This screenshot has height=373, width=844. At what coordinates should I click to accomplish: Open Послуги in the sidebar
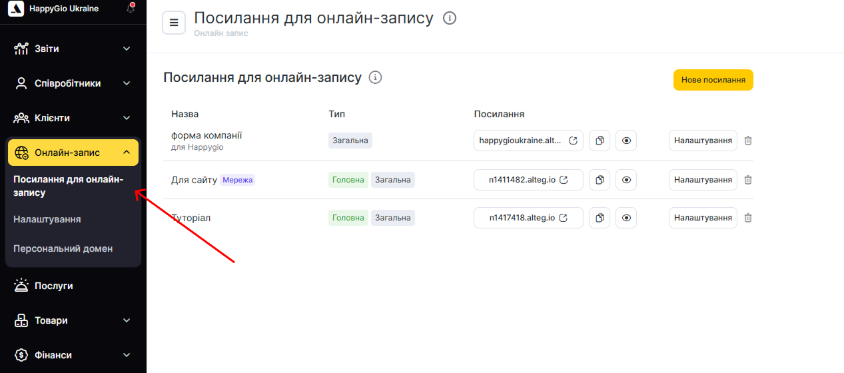(53, 286)
